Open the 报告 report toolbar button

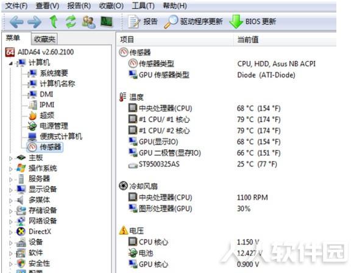pos(143,22)
